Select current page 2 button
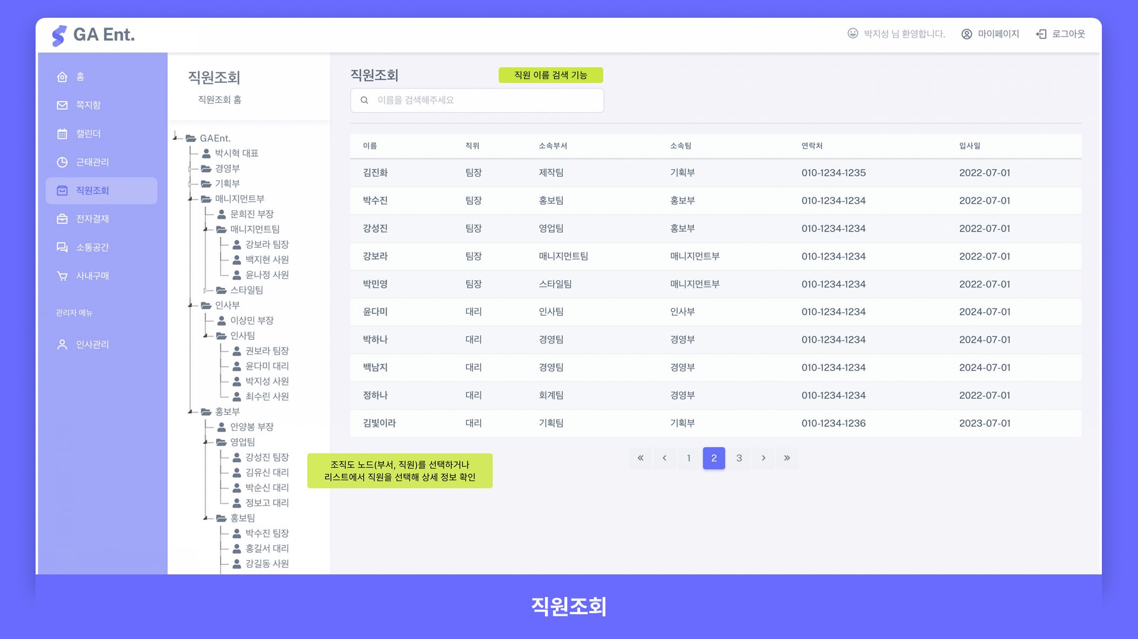This screenshot has width=1138, height=639. pos(714,458)
